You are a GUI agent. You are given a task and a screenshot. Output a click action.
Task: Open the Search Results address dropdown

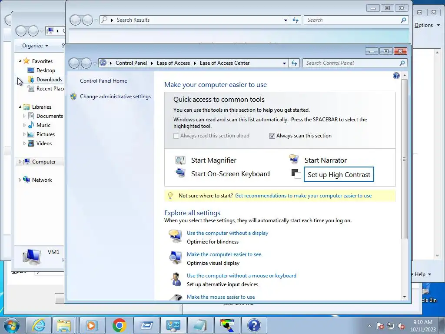(x=286, y=20)
